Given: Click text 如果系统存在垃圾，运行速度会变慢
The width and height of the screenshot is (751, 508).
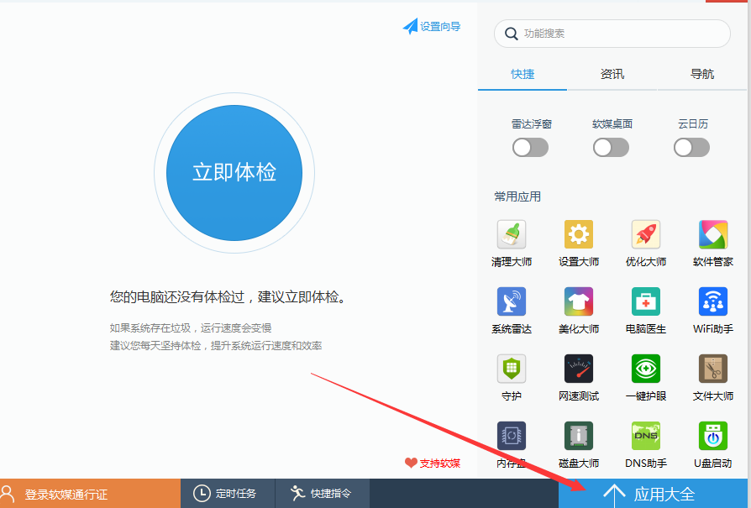Looking at the screenshot, I should tap(191, 328).
